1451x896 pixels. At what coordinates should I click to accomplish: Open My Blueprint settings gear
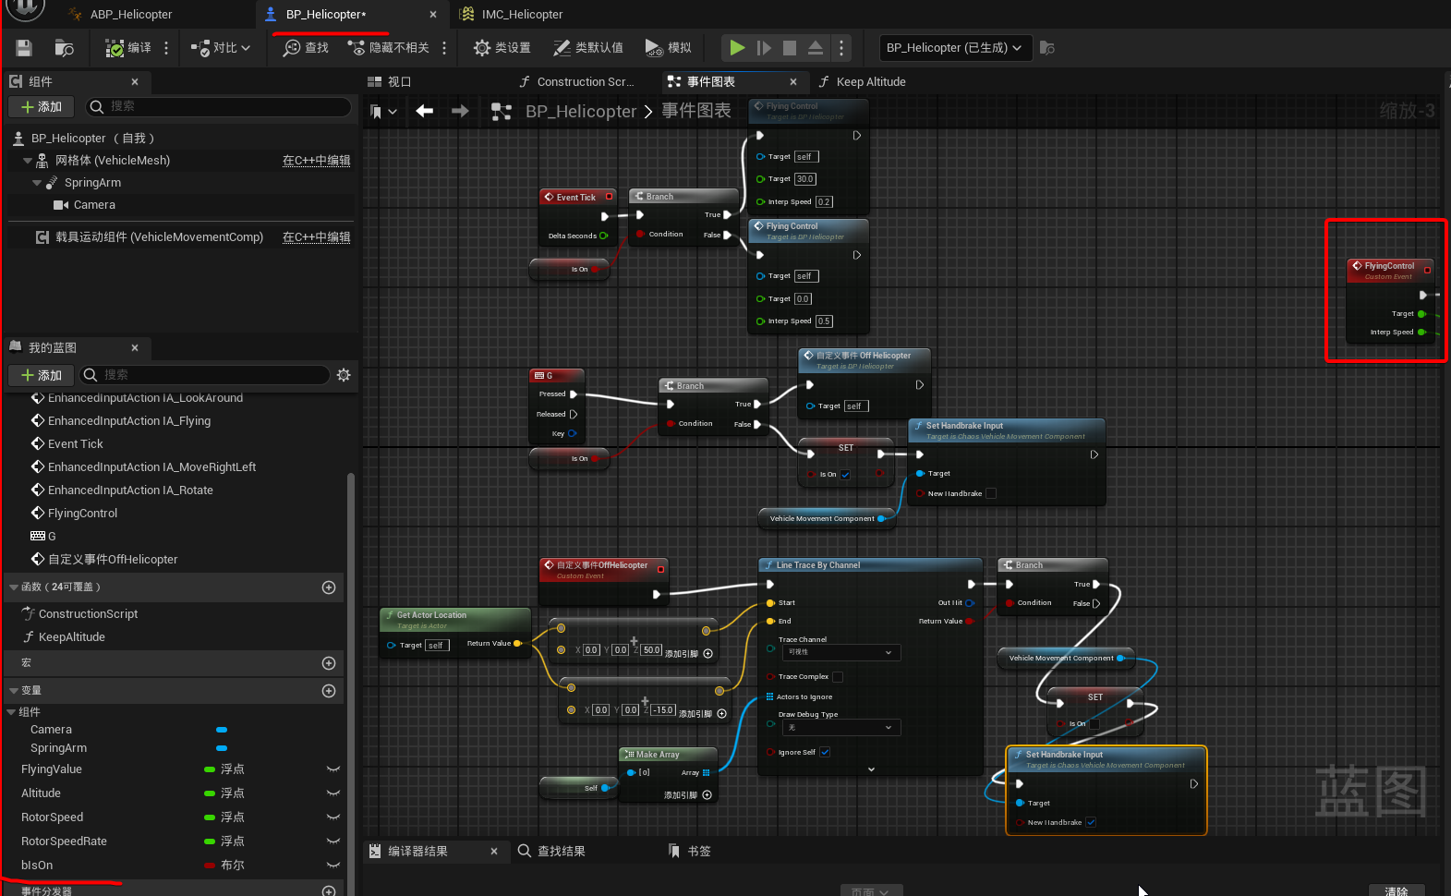(344, 375)
